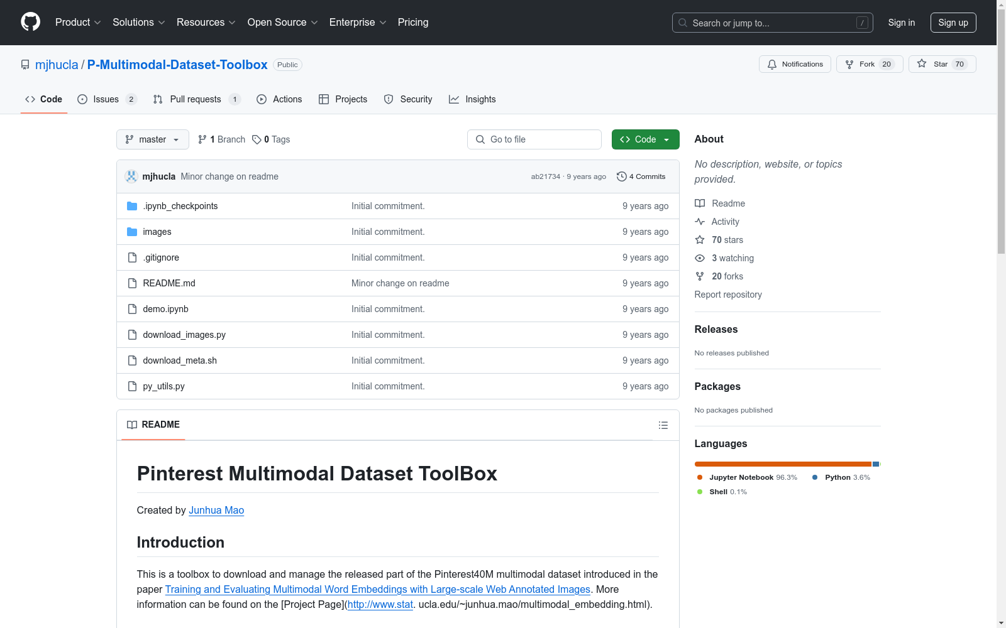Click the star icon in Star button

coord(922,63)
